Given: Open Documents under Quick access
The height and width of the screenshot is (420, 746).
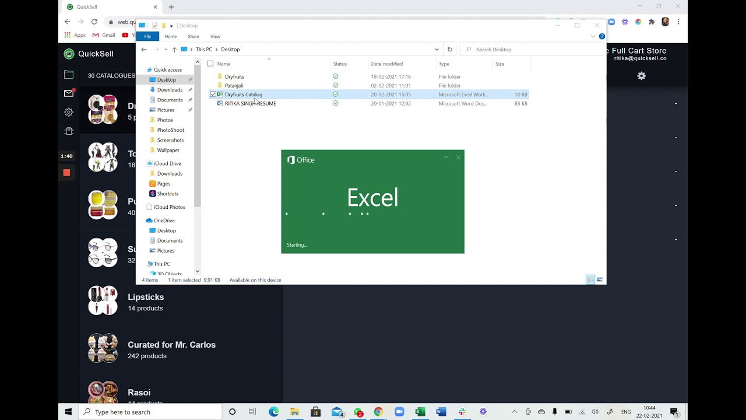Looking at the screenshot, I should (x=170, y=100).
